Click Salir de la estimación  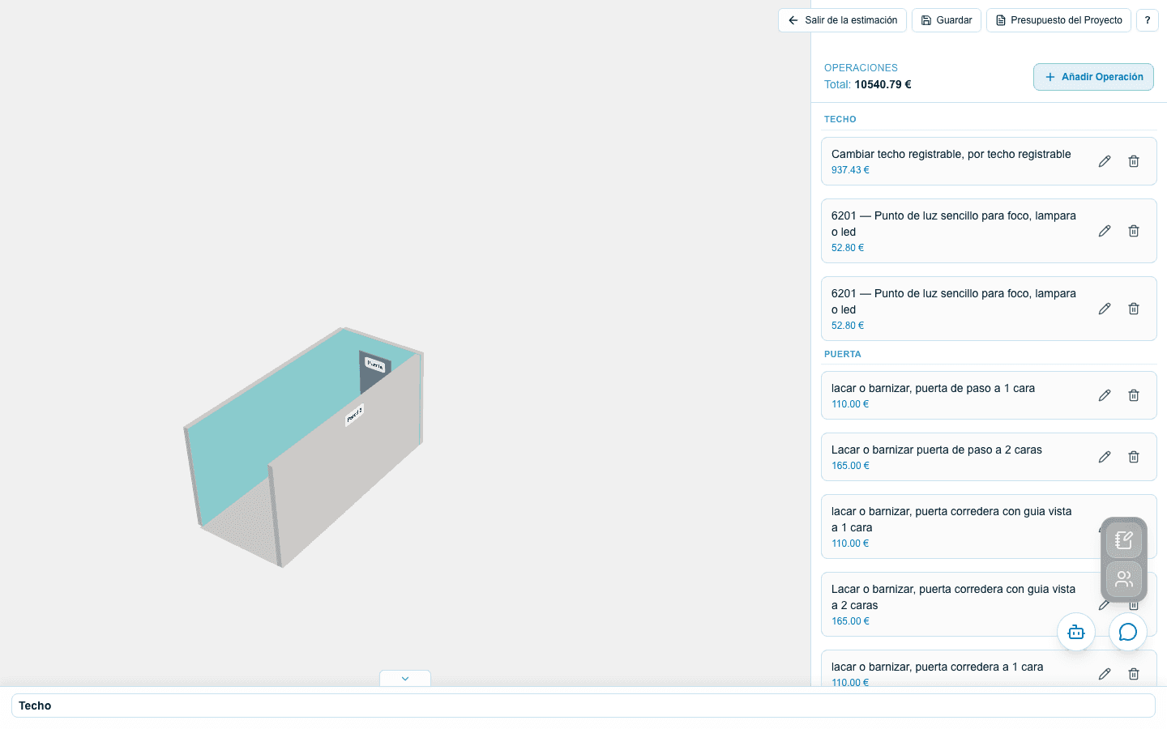point(842,20)
